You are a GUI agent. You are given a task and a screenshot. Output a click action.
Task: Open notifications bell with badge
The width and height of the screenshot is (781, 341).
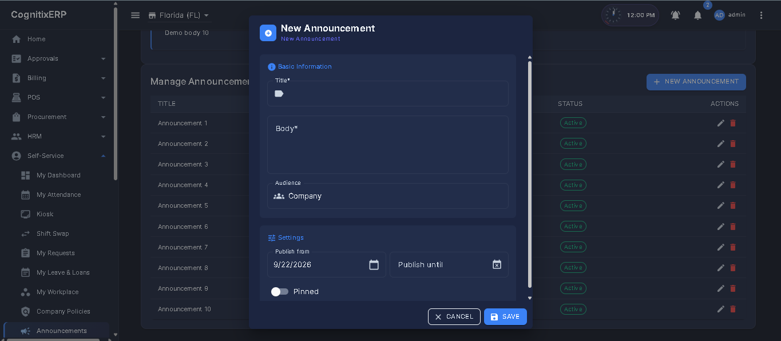point(697,15)
